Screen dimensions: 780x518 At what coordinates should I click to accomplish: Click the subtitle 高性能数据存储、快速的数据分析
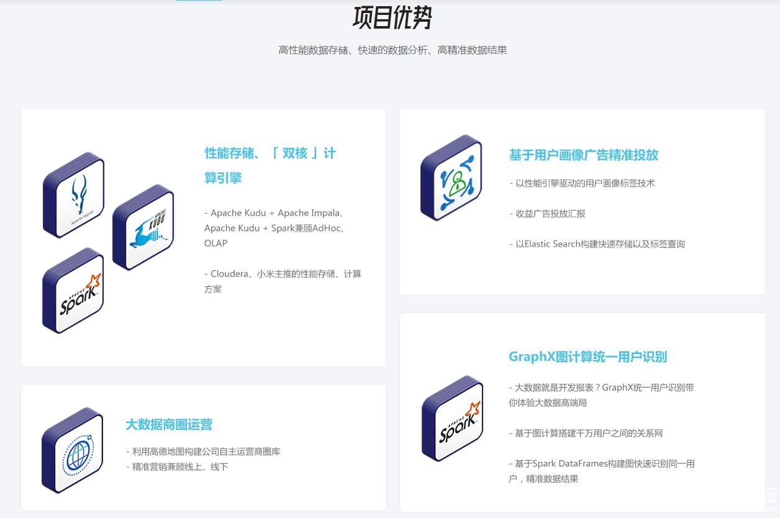click(392, 50)
